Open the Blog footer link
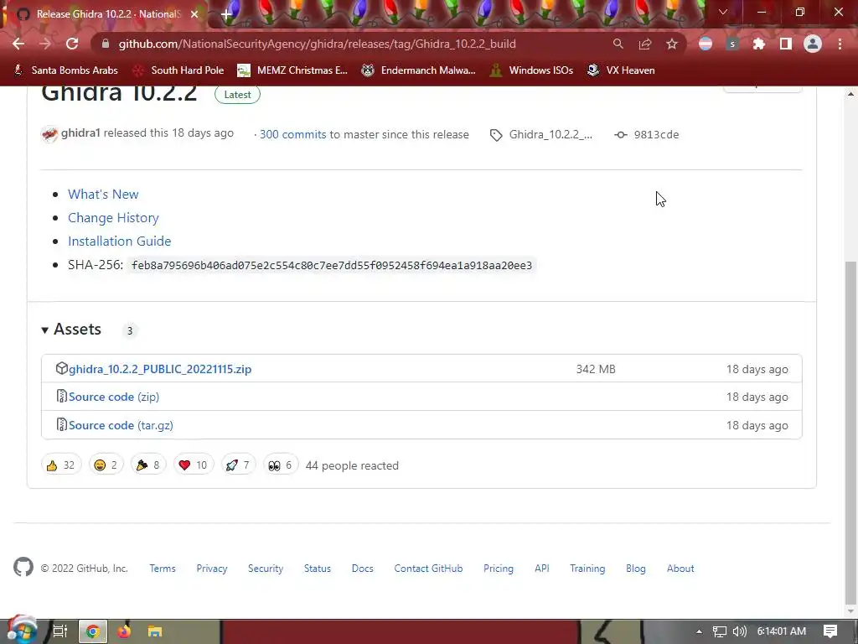This screenshot has height=644, width=858. click(636, 569)
